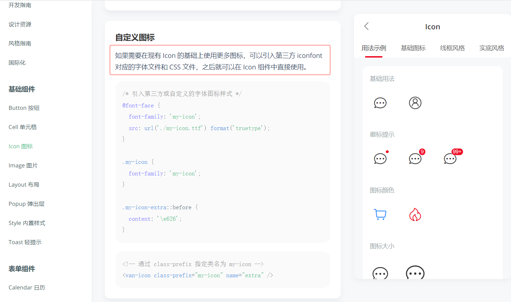Open the Style 内置样式 page
Screen dimensions: 511x302
27,223
